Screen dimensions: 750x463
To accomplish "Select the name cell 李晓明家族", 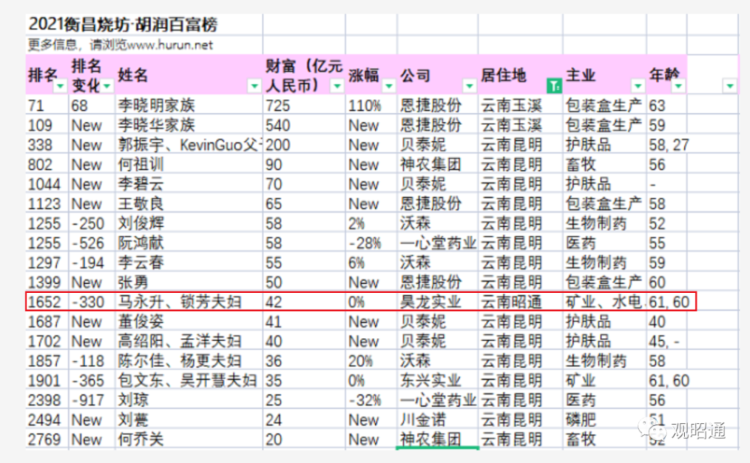I will point(189,105).
